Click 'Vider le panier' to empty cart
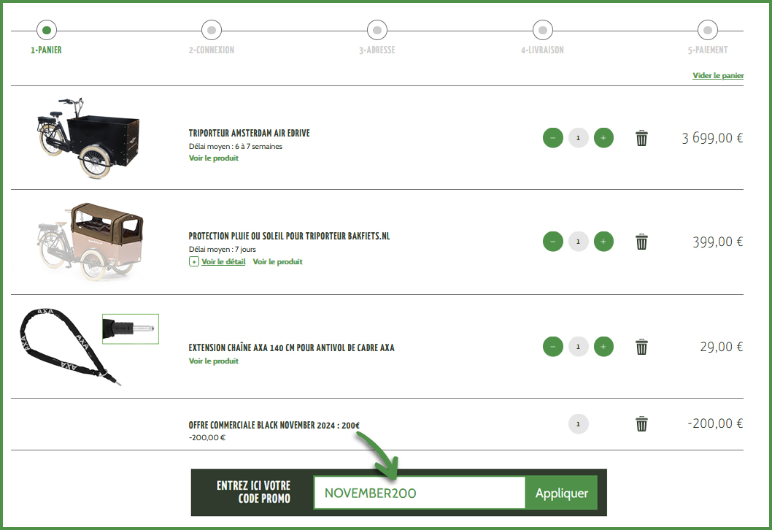This screenshot has width=772, height=530. [x=718, y=75]
